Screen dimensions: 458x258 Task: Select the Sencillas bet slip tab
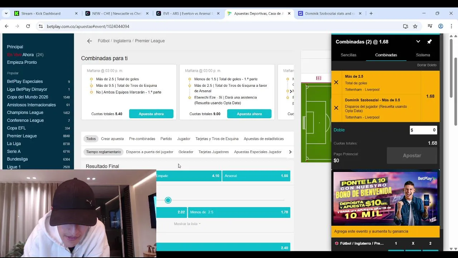coord(349,55)
